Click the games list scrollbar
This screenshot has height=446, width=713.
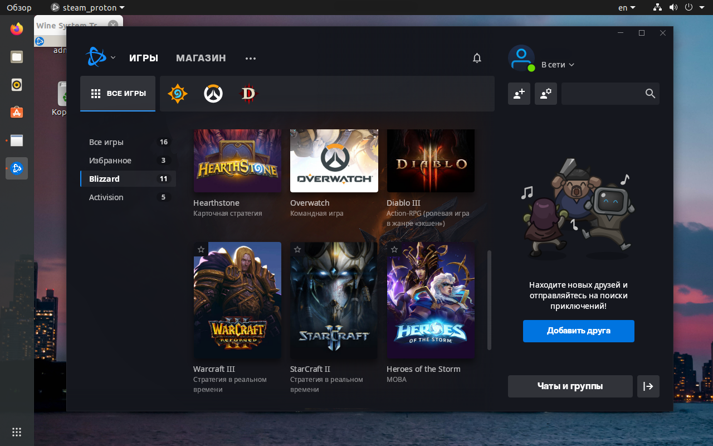[490, 300]
